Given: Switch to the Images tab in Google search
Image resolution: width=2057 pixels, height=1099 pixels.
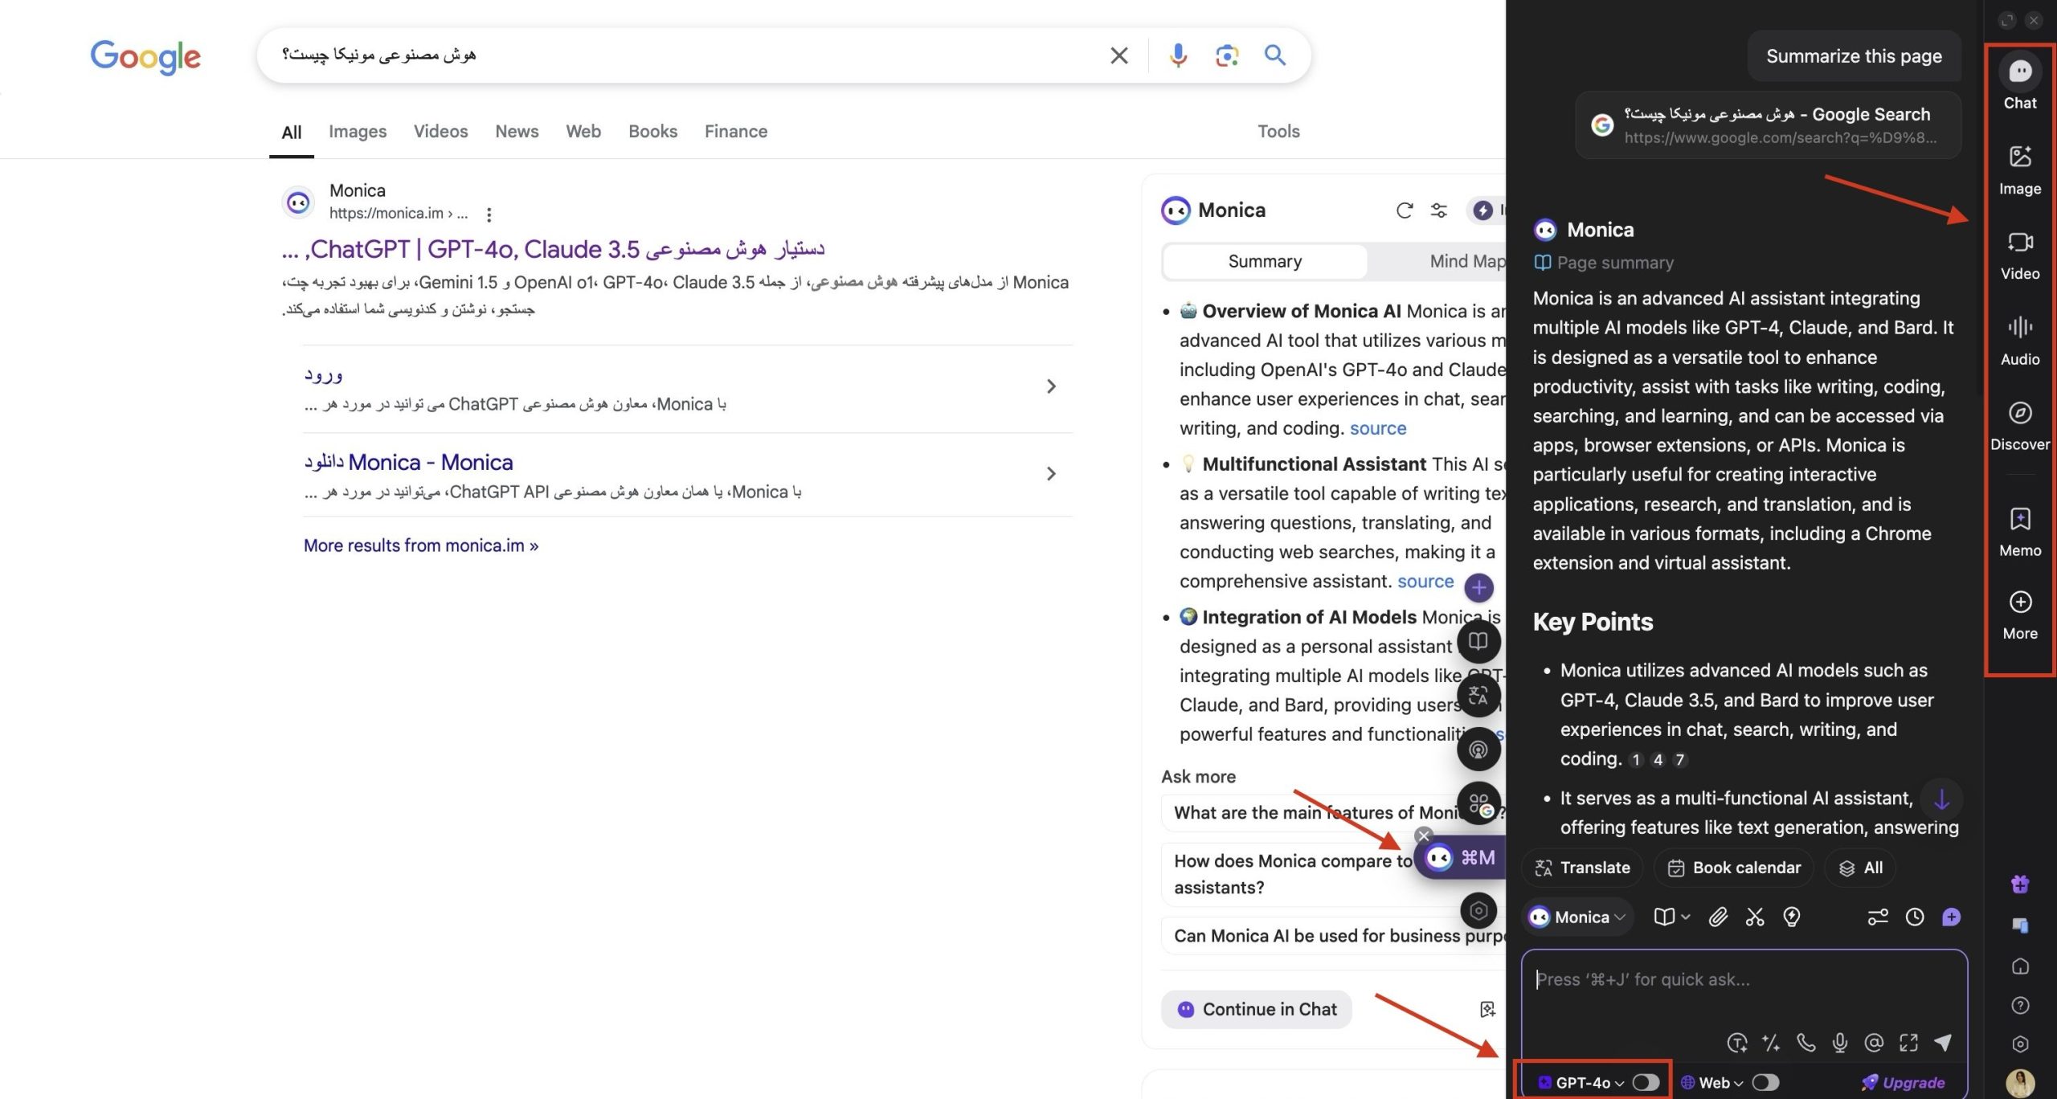Looking at the screenshot, I should coord(358,131).
